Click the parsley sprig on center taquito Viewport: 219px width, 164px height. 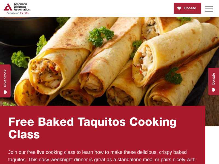tap(101, 36)
